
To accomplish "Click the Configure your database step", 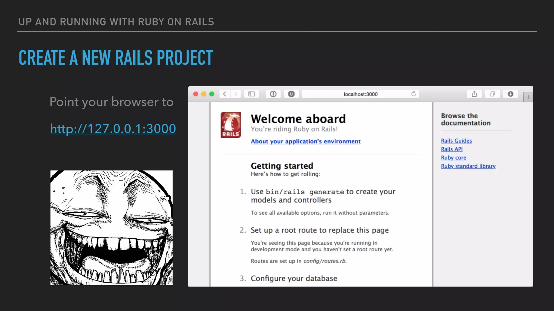I will [294, 278].
